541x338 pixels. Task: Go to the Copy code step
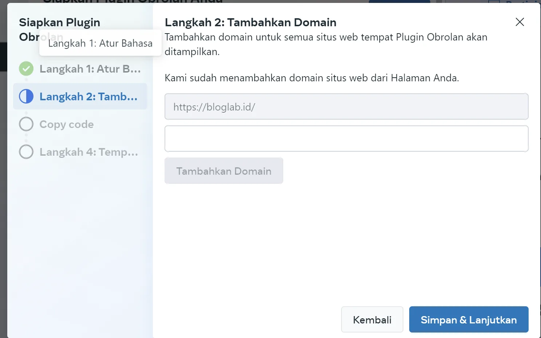tap(67, 124)
